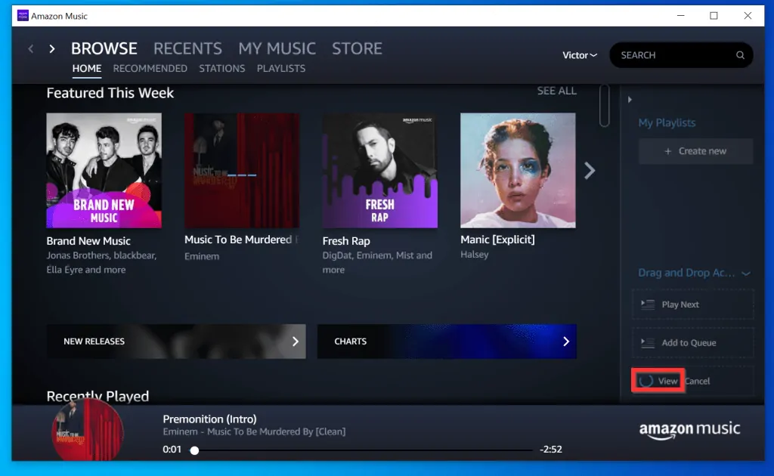Open the Fresh Rap cover thumbnail

380,171
